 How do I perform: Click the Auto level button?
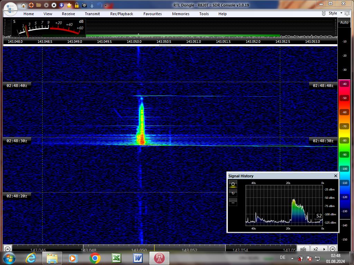344,22
